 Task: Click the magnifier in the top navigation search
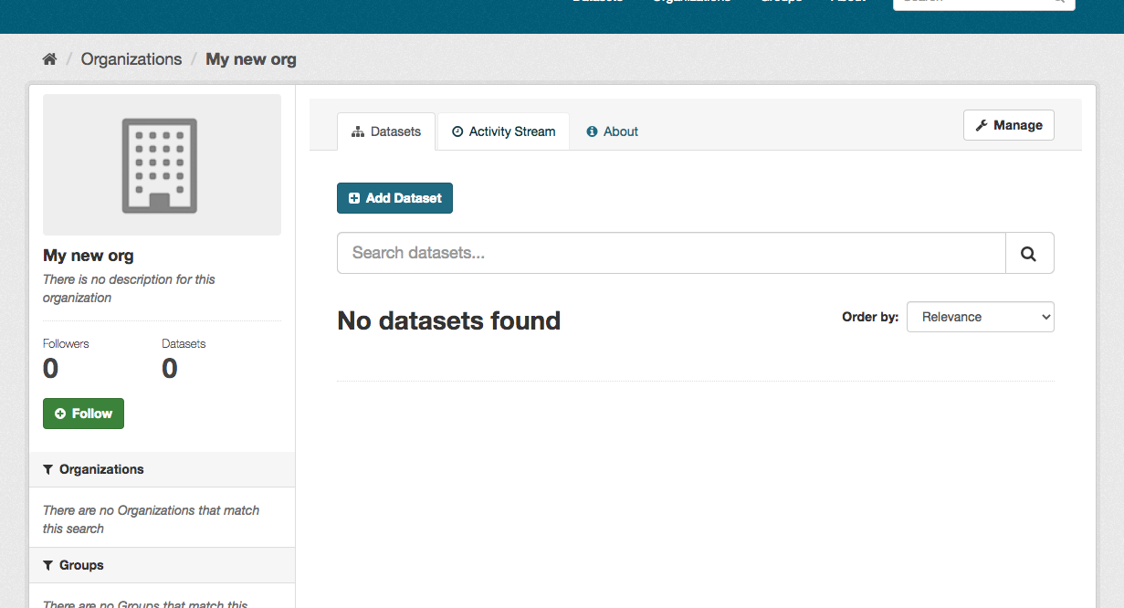pyautogui.click(x=1058, y=3)
